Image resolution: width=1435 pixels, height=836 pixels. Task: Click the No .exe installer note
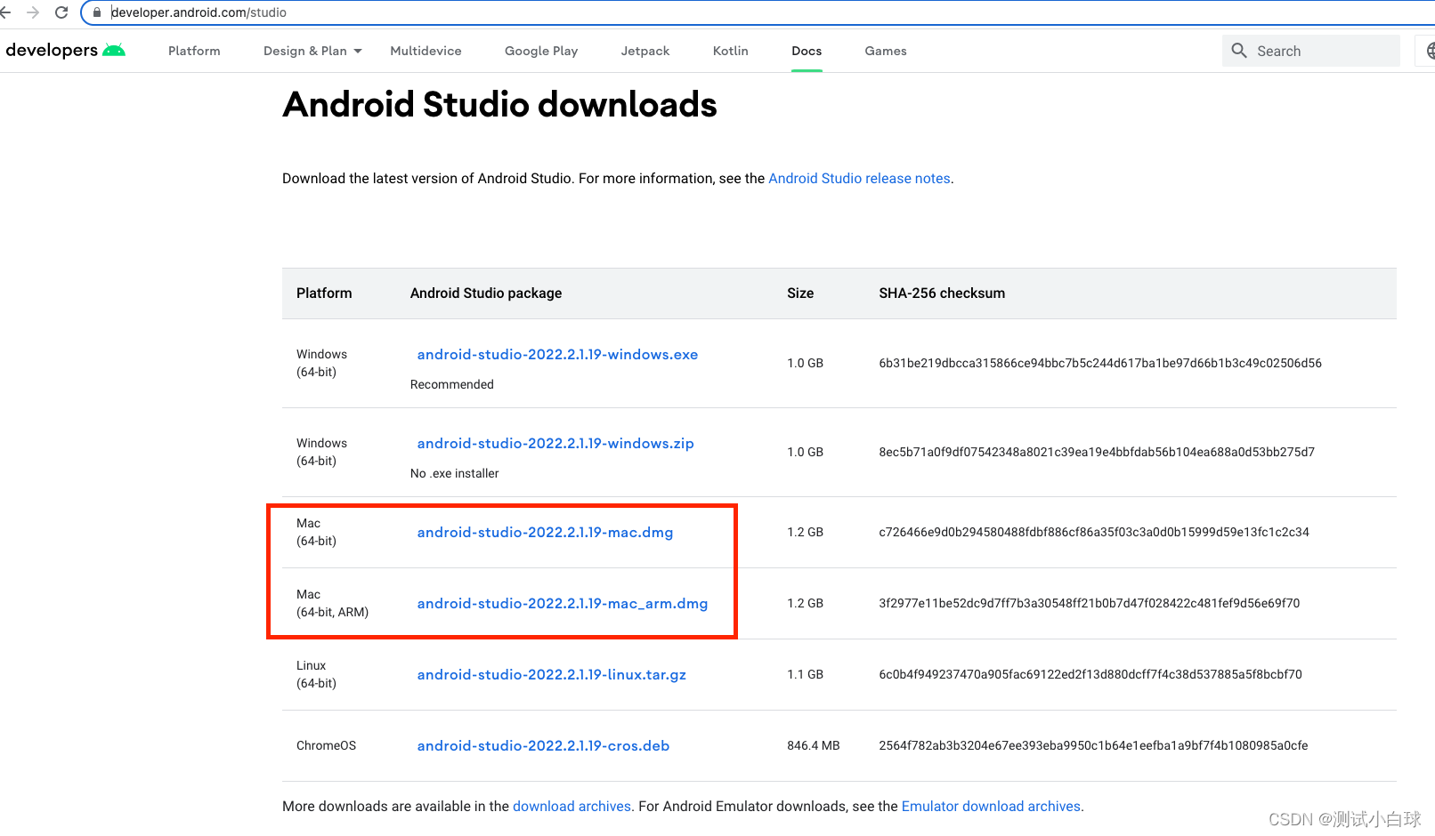coord(454,473)
